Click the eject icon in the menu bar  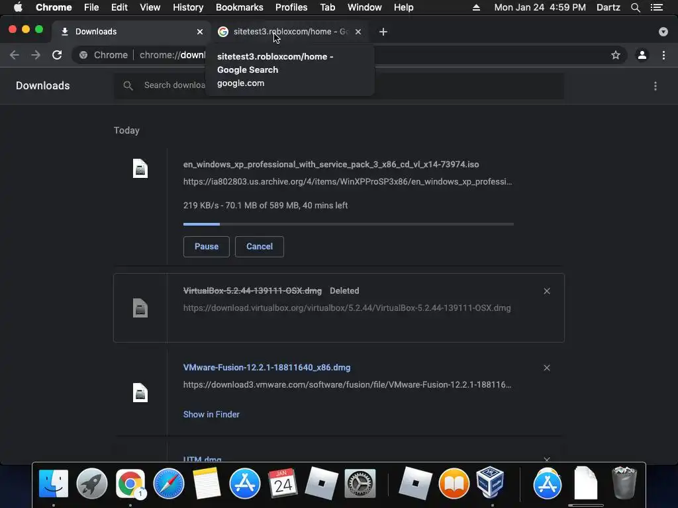[476, 7]
